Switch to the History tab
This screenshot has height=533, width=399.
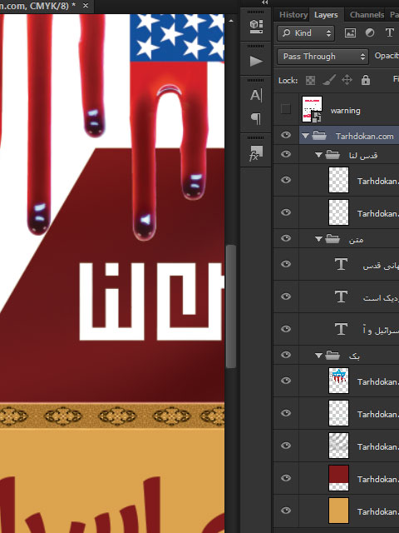pos(293,15)
